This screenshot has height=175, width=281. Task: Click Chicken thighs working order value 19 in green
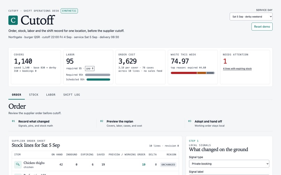click(144, 165)
